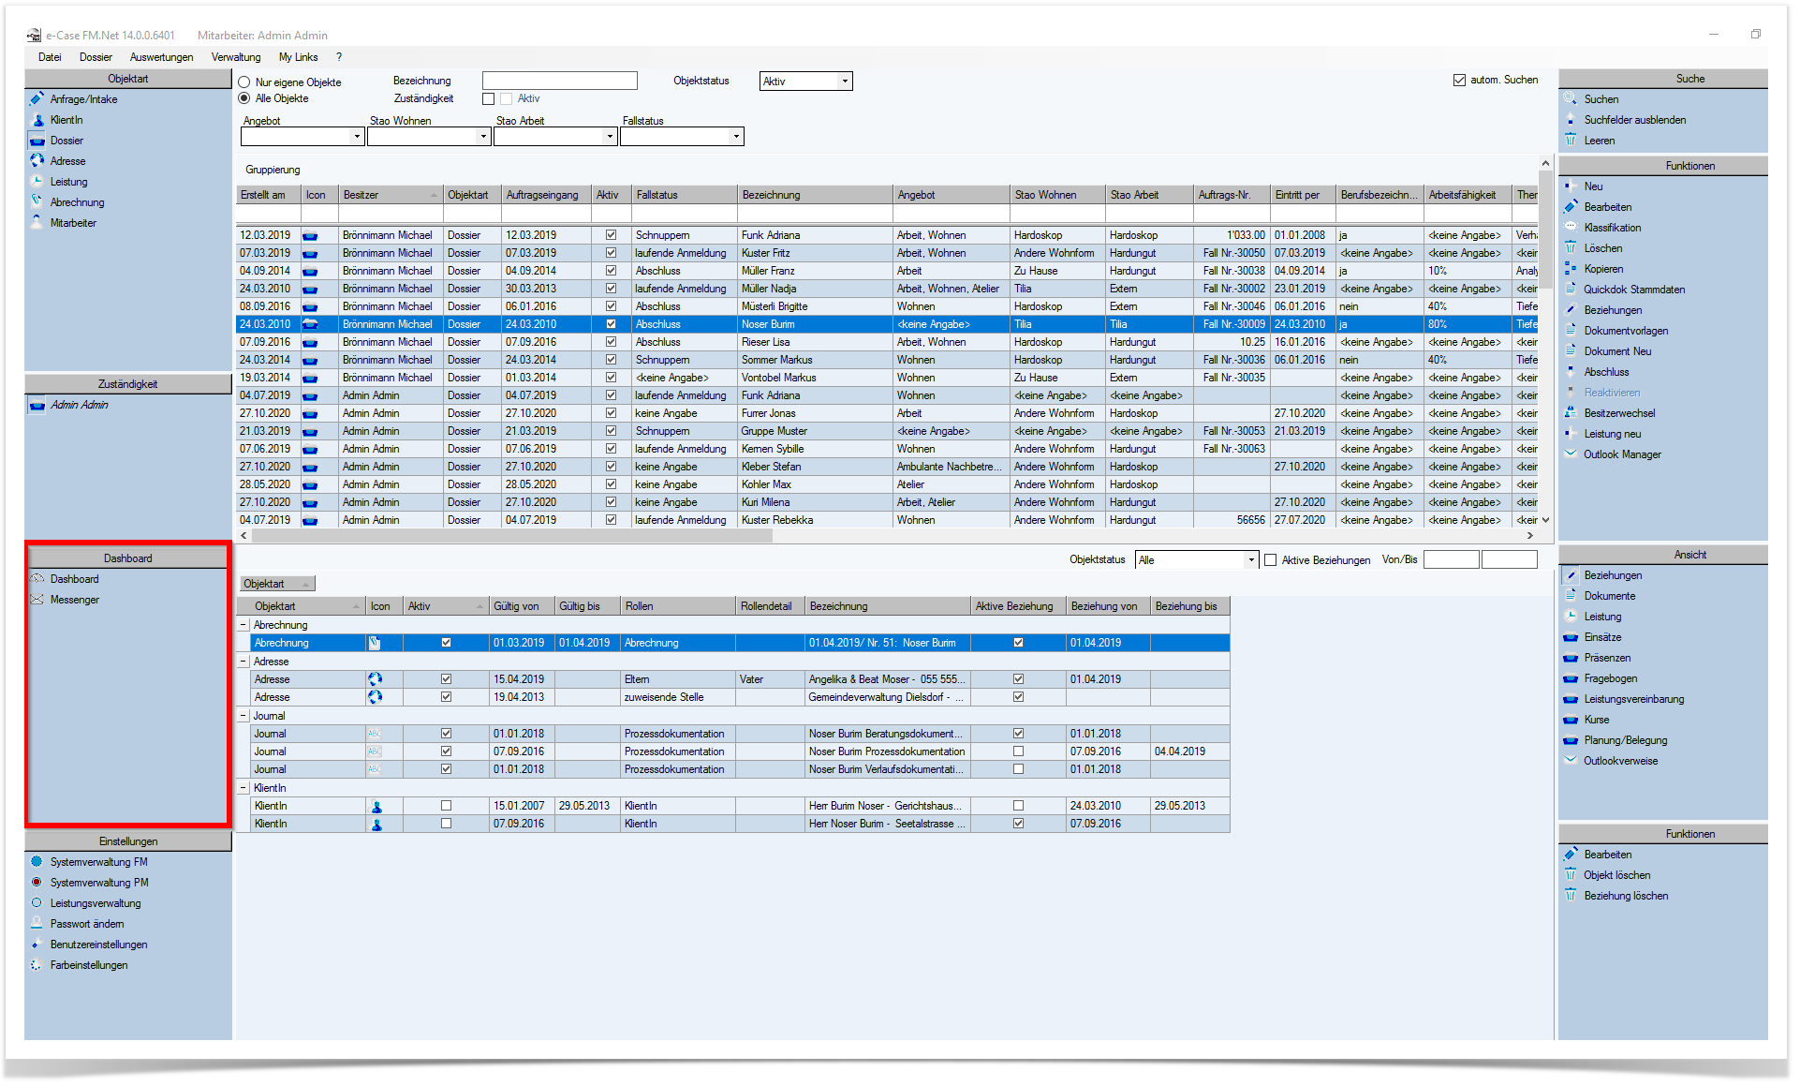
Task: Sort by the Besitzer column header
Action: [x=390, y=195]
